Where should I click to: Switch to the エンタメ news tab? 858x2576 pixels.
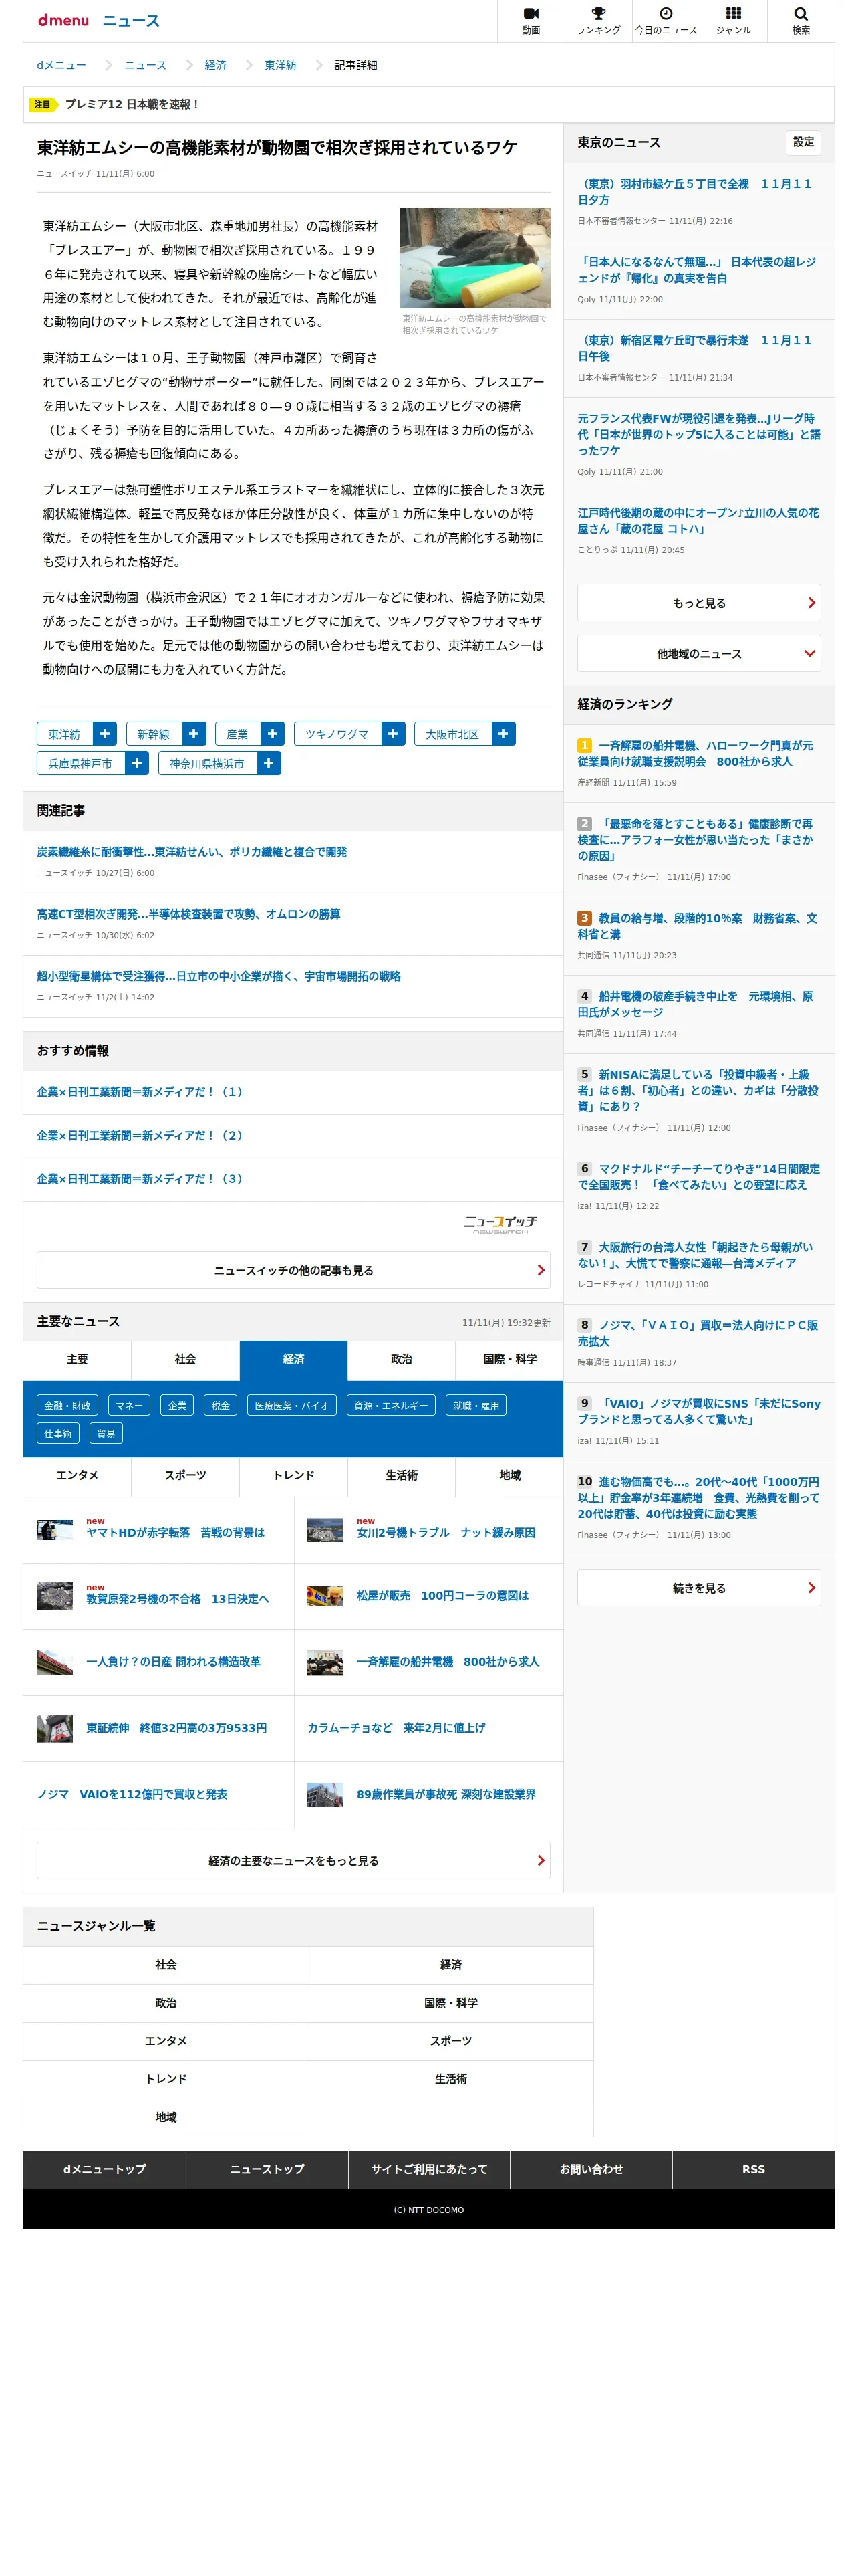(77, 1475)
